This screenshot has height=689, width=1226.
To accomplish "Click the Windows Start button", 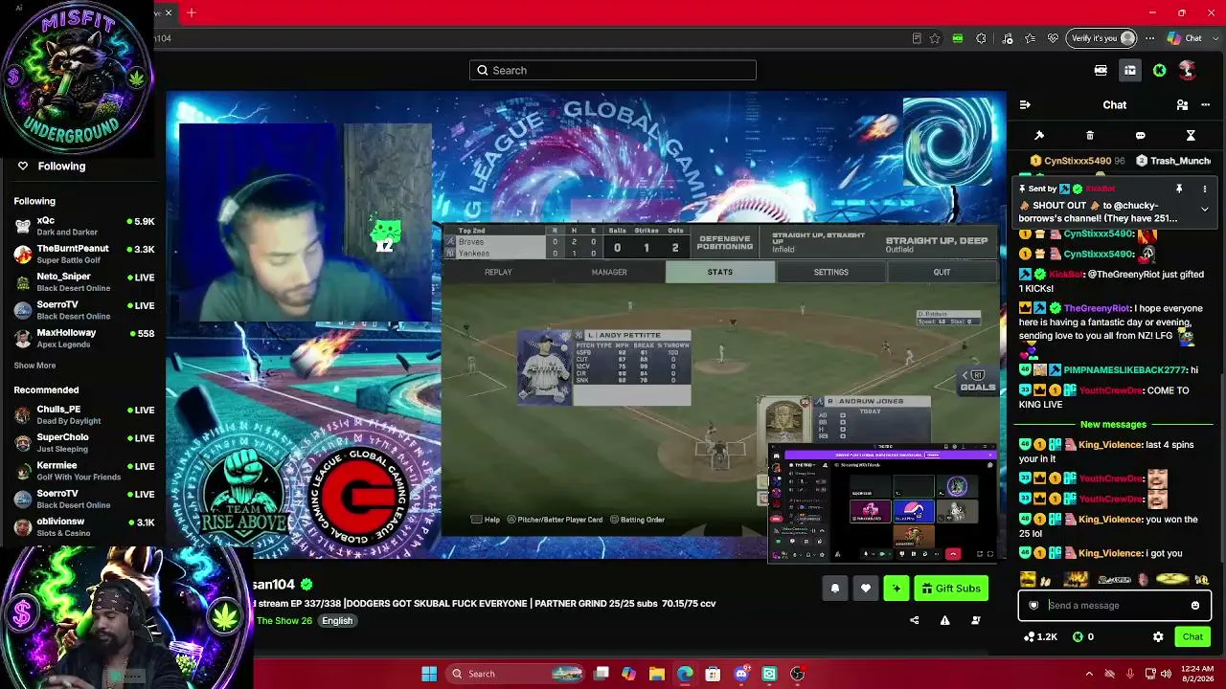I will pos(429,674).
